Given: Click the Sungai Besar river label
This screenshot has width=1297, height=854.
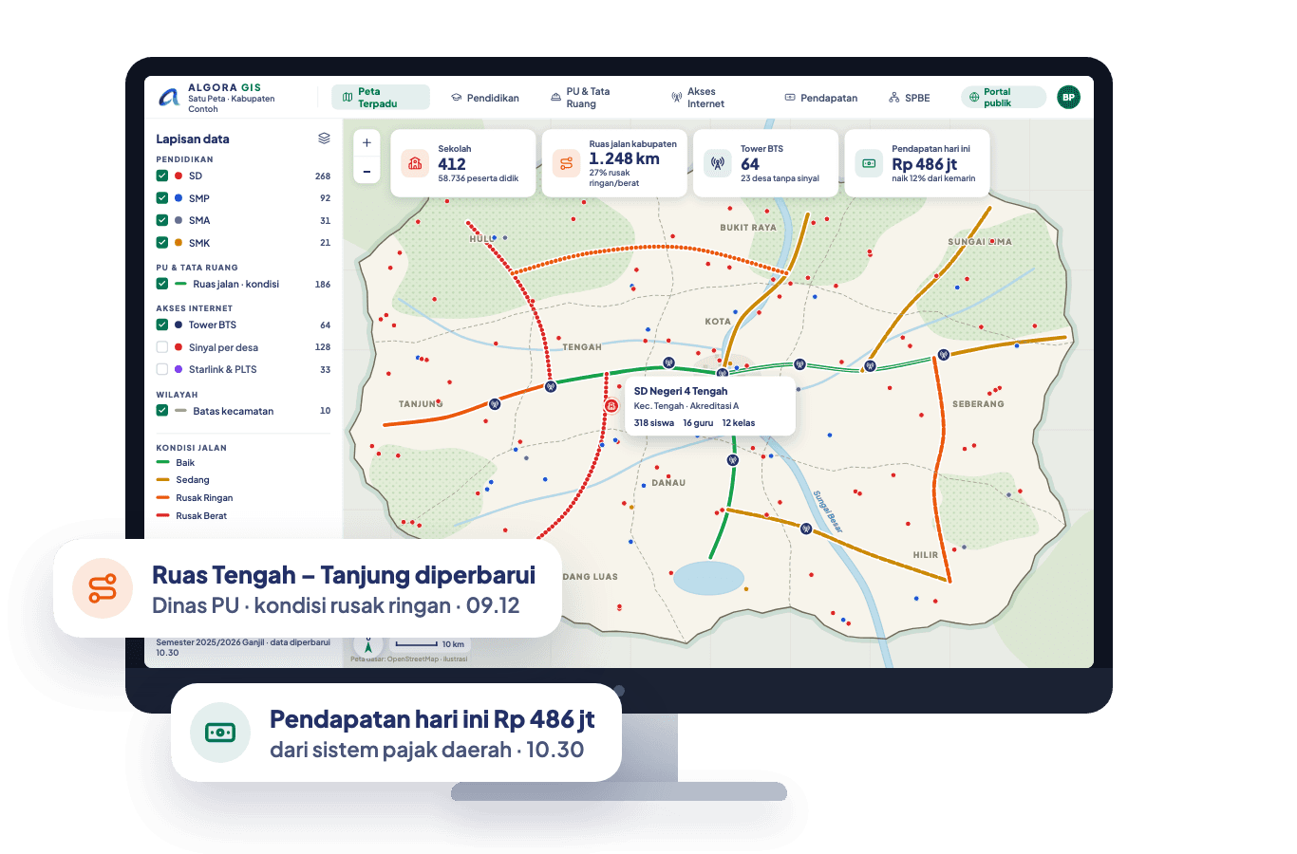Looking at the screenshot, I should coord(827,511).
